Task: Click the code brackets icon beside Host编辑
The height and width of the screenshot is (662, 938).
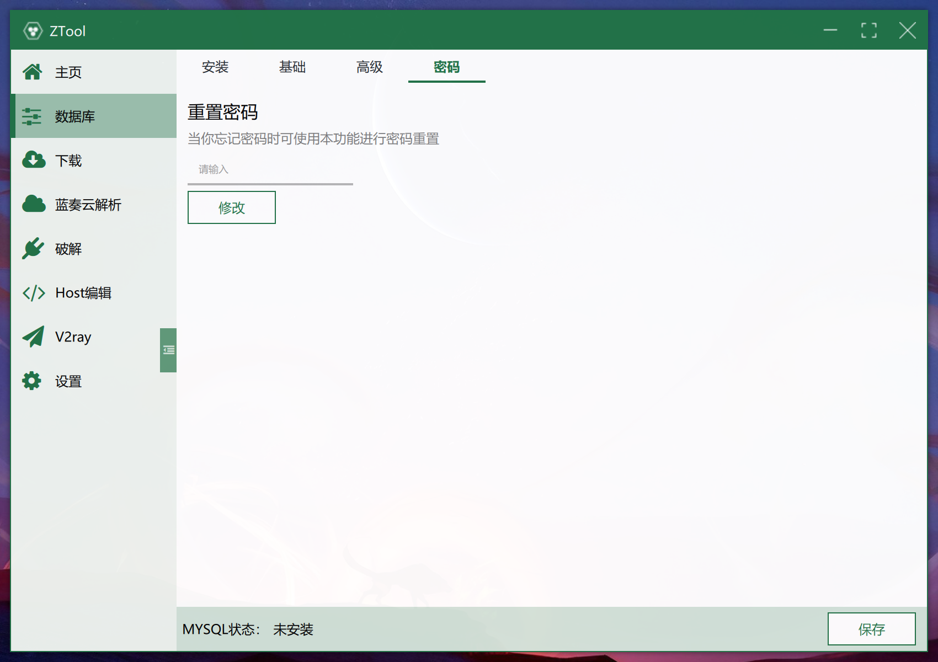Action: point(34,293)
